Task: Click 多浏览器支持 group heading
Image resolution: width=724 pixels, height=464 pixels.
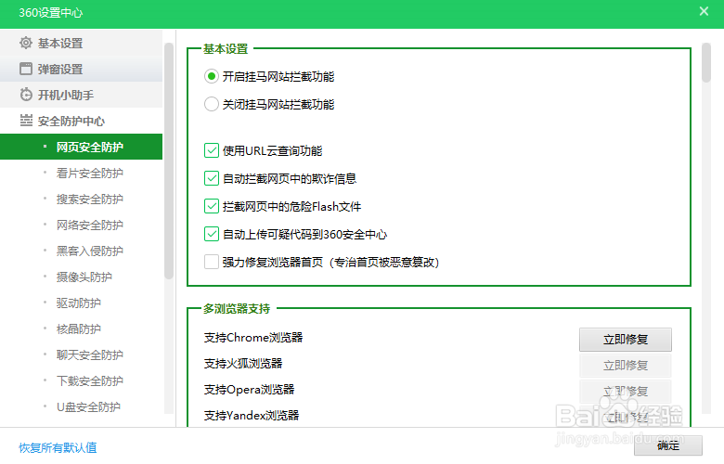Action: tap(237, 308)
